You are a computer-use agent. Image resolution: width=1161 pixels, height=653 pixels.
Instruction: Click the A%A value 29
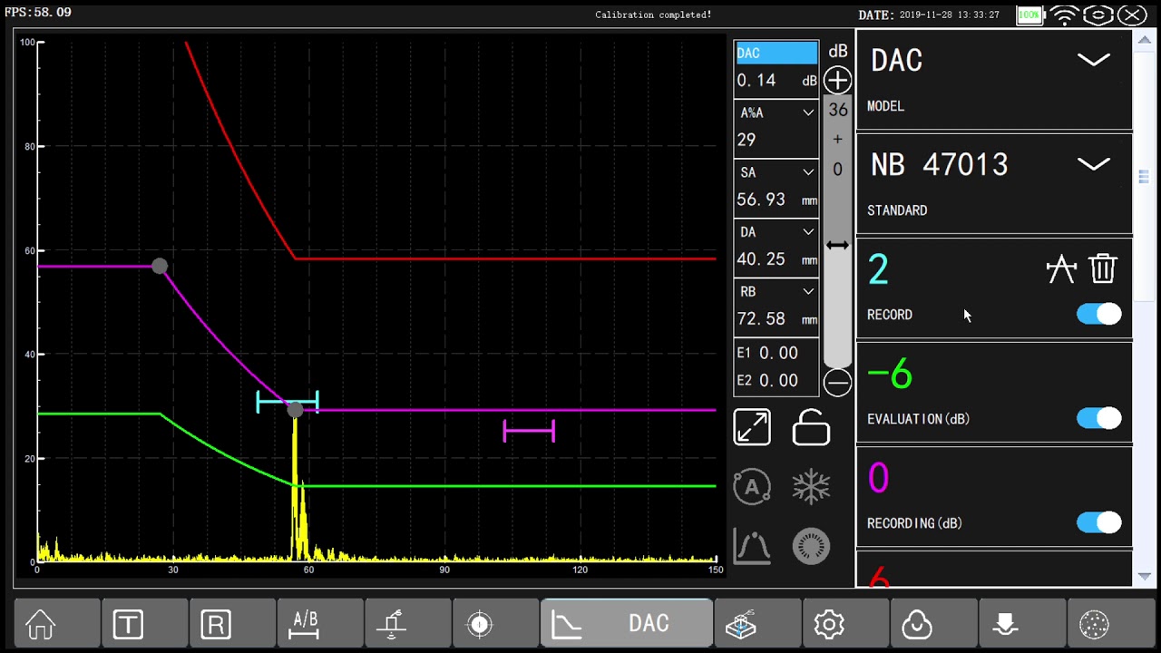click(746, 140)
